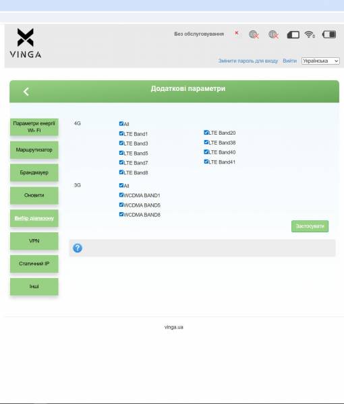This screenshot has width=344, height=404.
Task: Click the battery level icon
Action: pyautogui.click(x=329, y=34)
